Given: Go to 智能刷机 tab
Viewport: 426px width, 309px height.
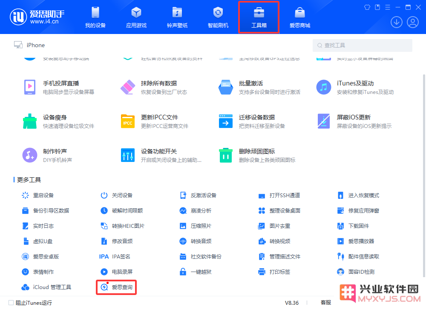Looking at the screenshot, I should [x=218, y=17].
